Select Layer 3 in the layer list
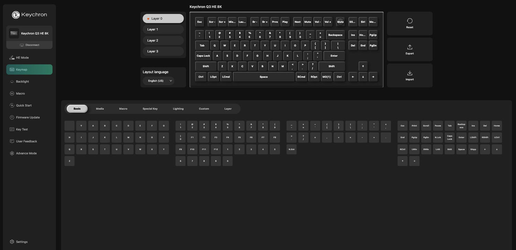This screenshot has width=516, height=250. tap(163, 51)
